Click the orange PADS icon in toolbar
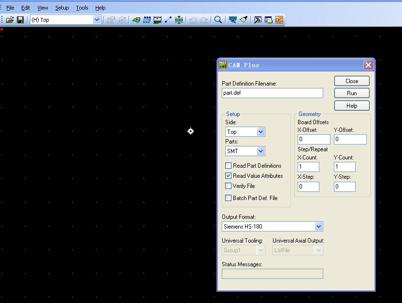The image size is (402, 303). (x=279, y=20)
